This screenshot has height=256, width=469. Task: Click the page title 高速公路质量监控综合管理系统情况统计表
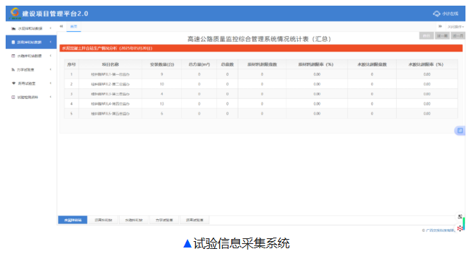pos(259,39)
